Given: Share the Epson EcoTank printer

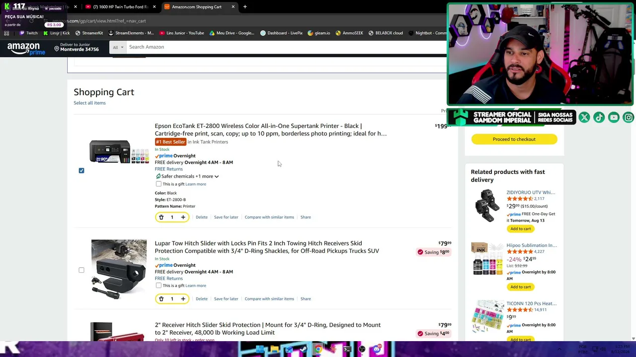Looking at the screenshot, I should click(x=306, y=217).
